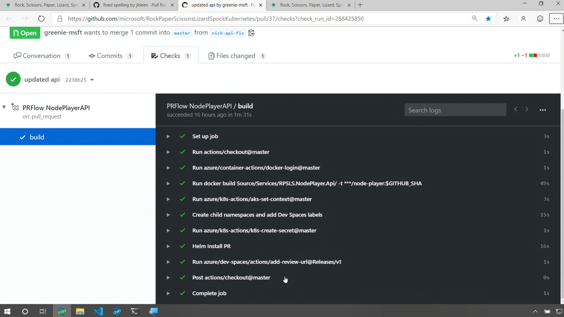Expand Create child namespaces step

coord(168,215)
